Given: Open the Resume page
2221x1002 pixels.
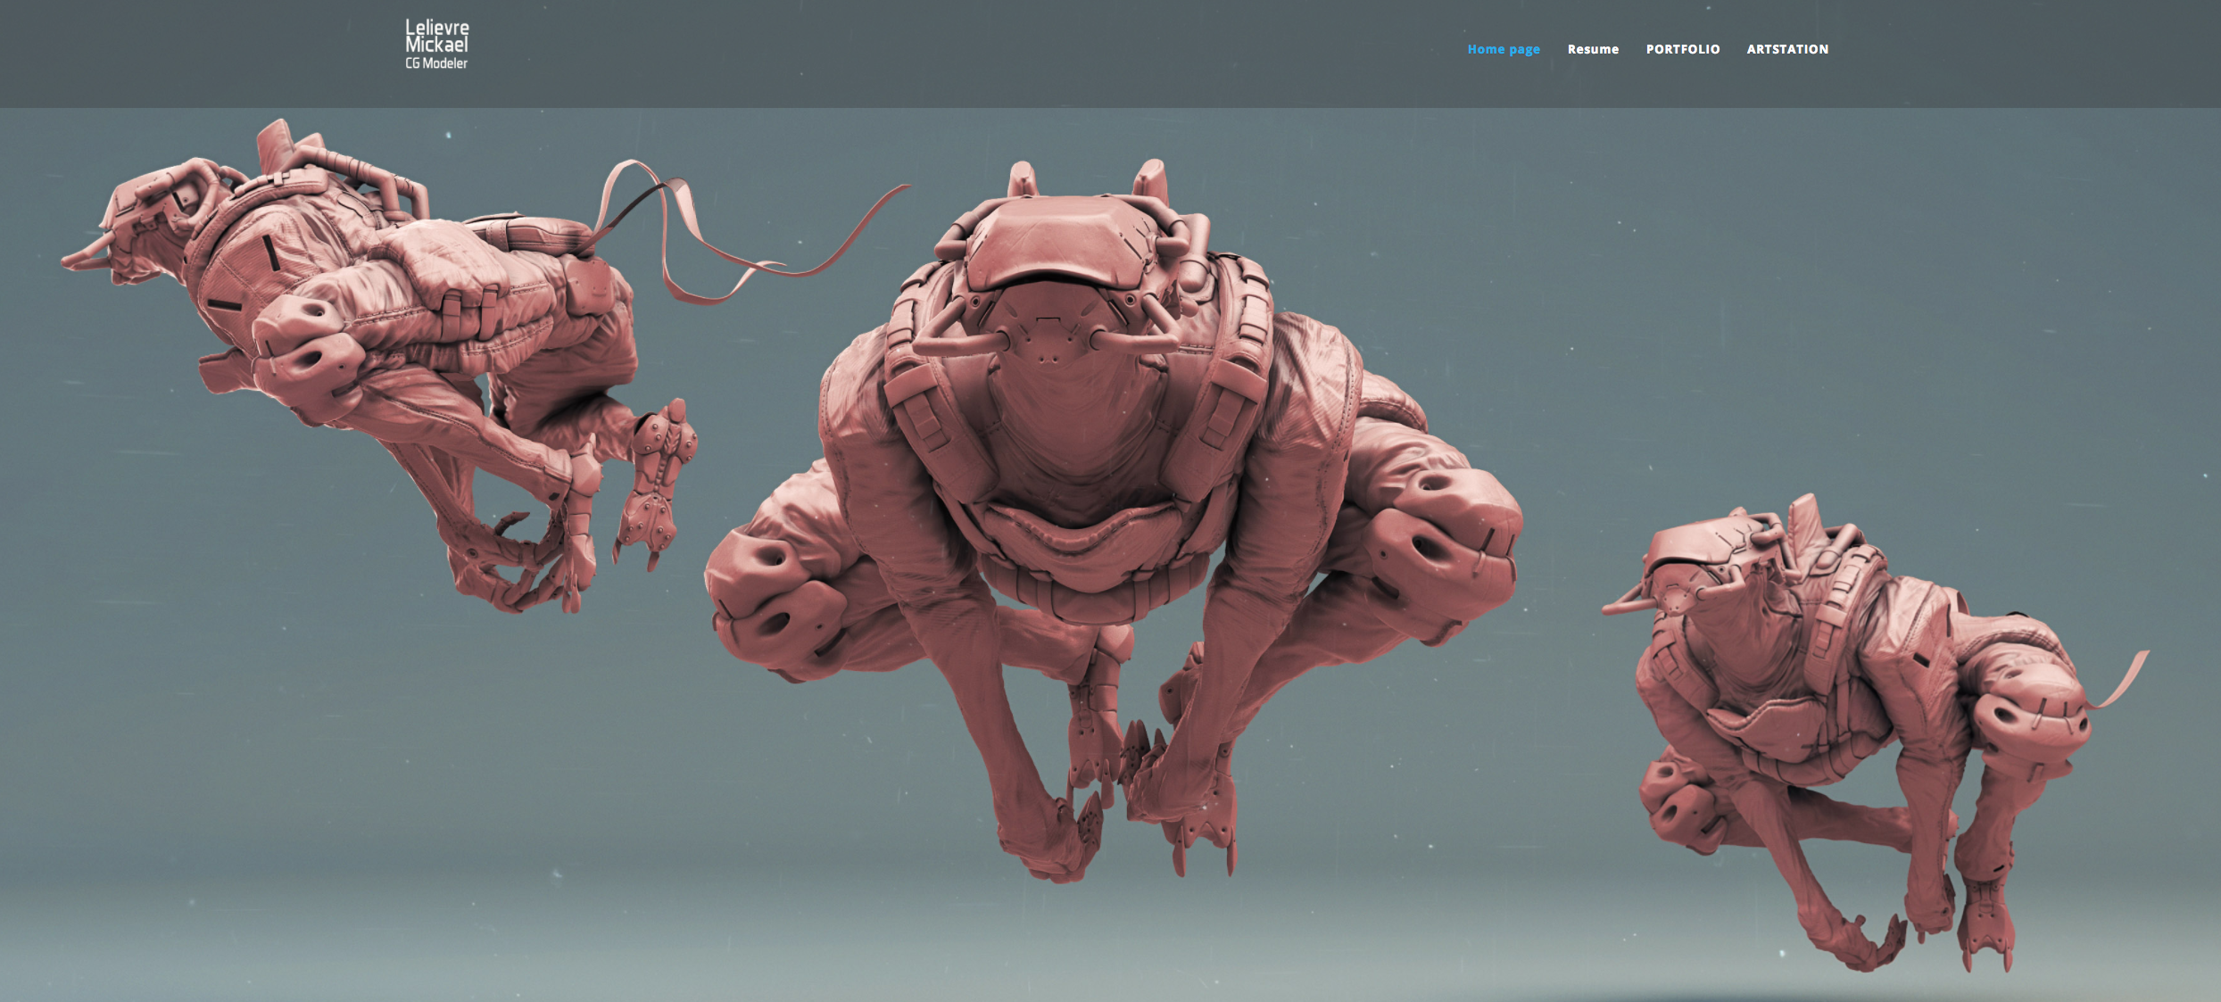Looking at the screenshot, I should point(1592,49).
